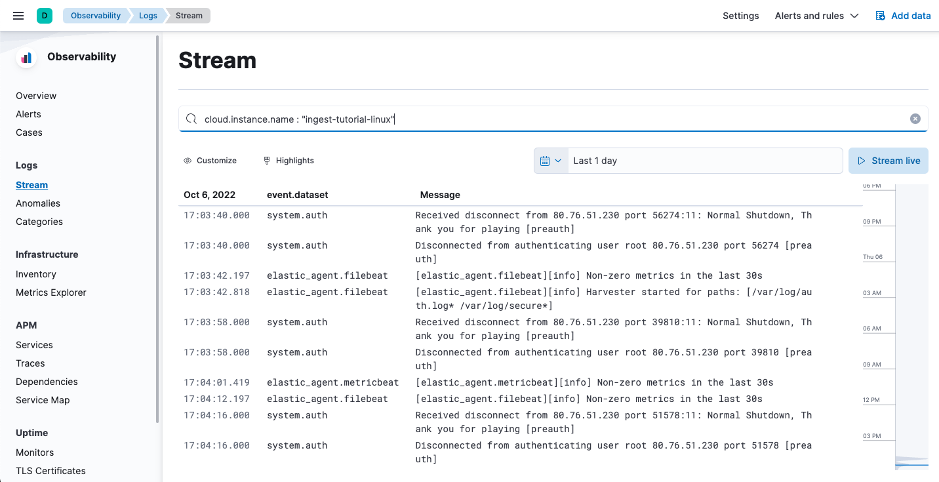Open the Observability breadcrumb
The image size is (939, 482).
pyautogui.click(x=96, y=15)
